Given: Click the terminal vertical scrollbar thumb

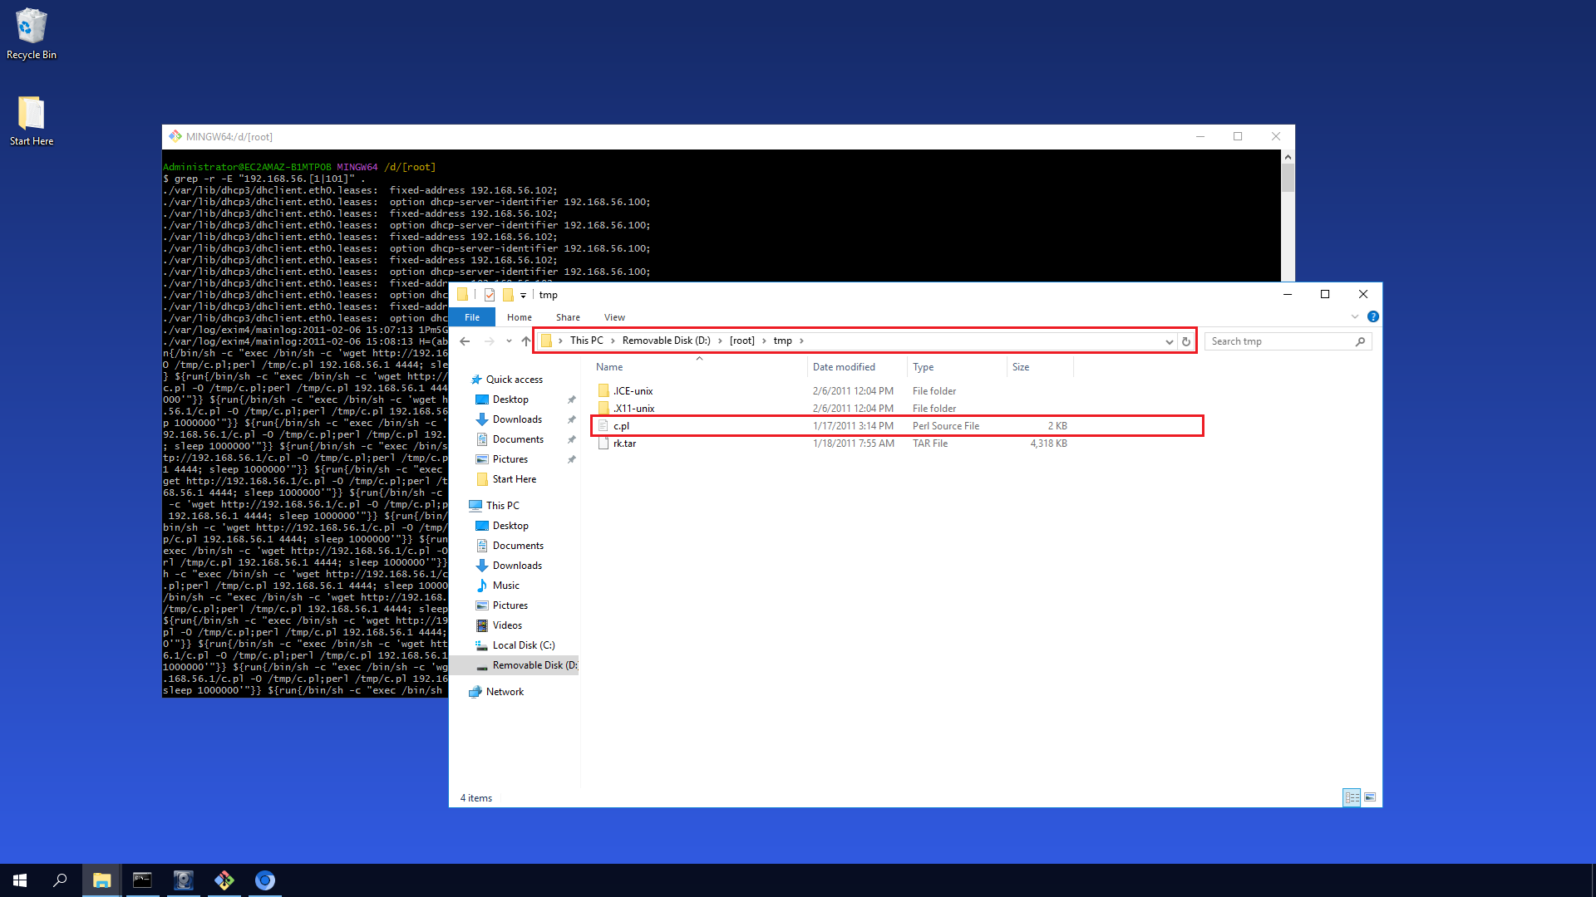Looking at the screenshot, I should tap(1288, 178).
